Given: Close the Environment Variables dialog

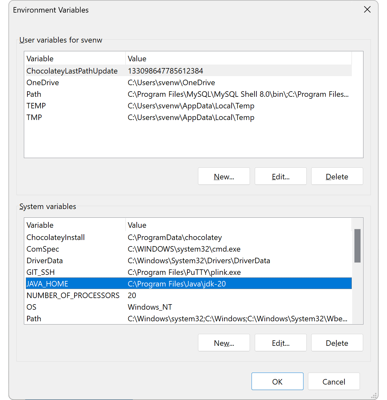Looking at the screenshot, I should (367, 10).
